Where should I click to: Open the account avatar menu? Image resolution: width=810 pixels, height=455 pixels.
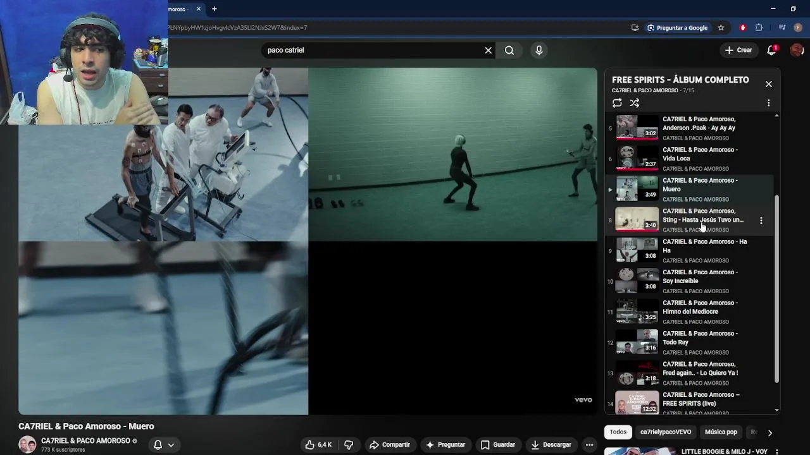pyautogui.click(x=797, y=50)
